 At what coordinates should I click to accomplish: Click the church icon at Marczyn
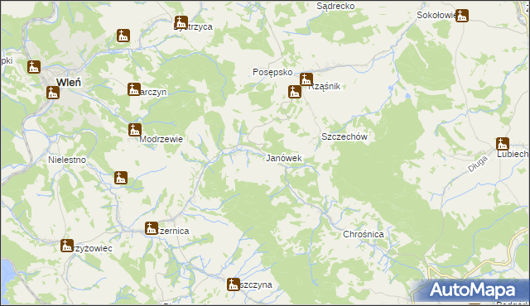(x=134, y=89)
